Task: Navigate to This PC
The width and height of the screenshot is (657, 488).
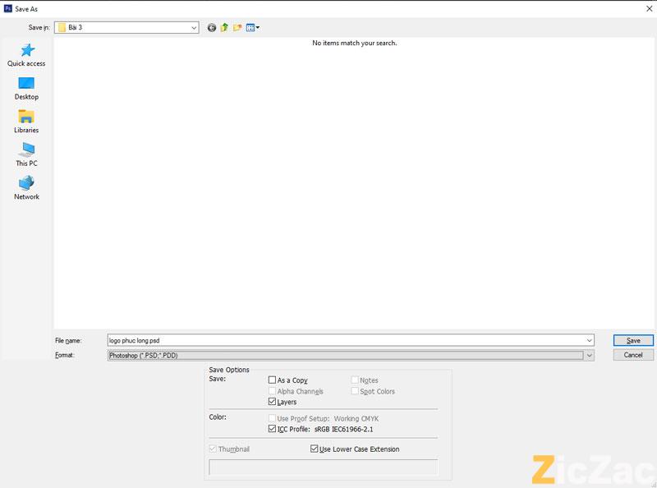Action: click(26, 154)
